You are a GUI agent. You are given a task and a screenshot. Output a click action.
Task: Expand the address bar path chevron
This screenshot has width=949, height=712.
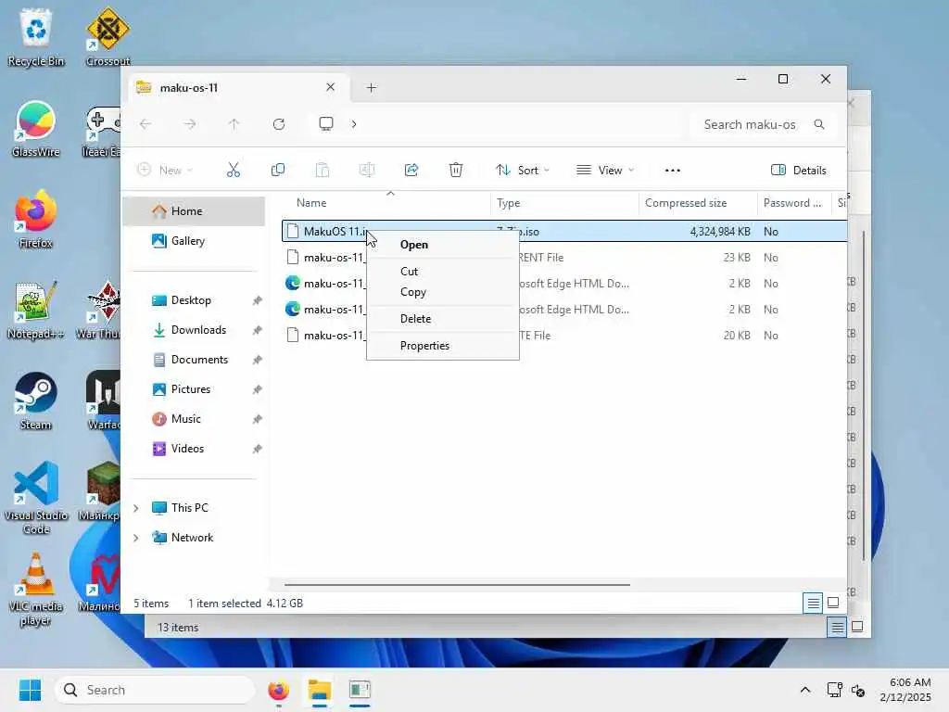354,124
